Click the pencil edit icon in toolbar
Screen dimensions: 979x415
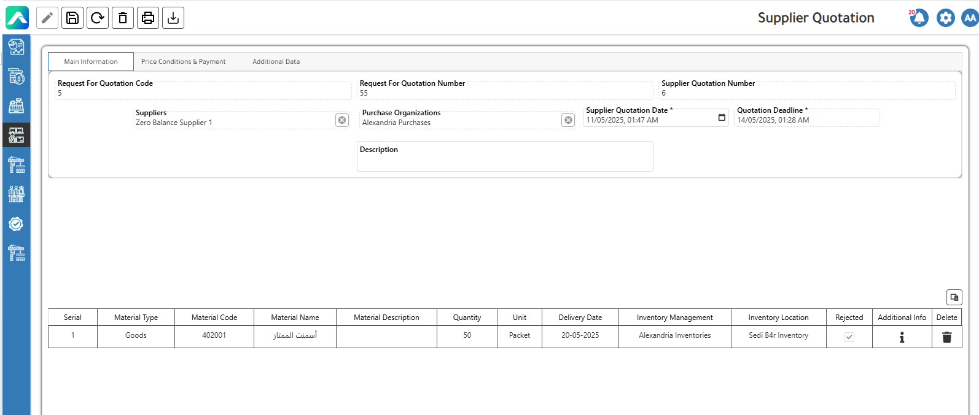coord(47,18)
